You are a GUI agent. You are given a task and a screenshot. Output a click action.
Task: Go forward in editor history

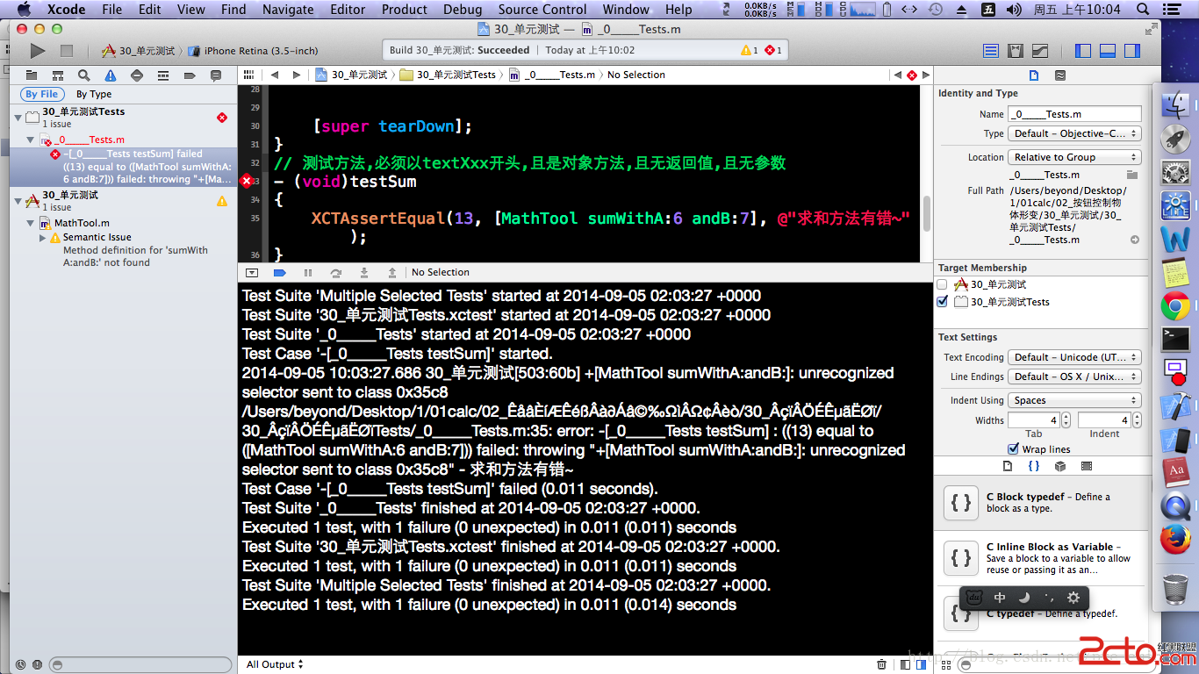pos(297,75)
